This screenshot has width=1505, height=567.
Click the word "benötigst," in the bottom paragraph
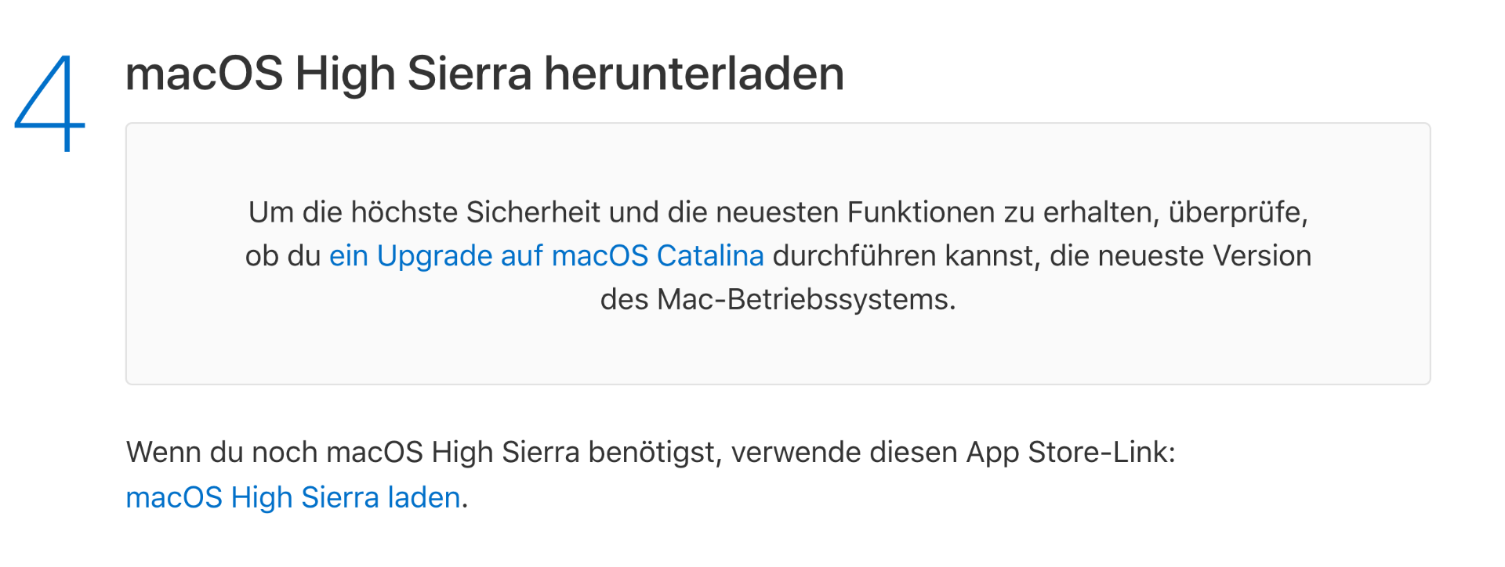pyautogui.click(x=655, y=453)
